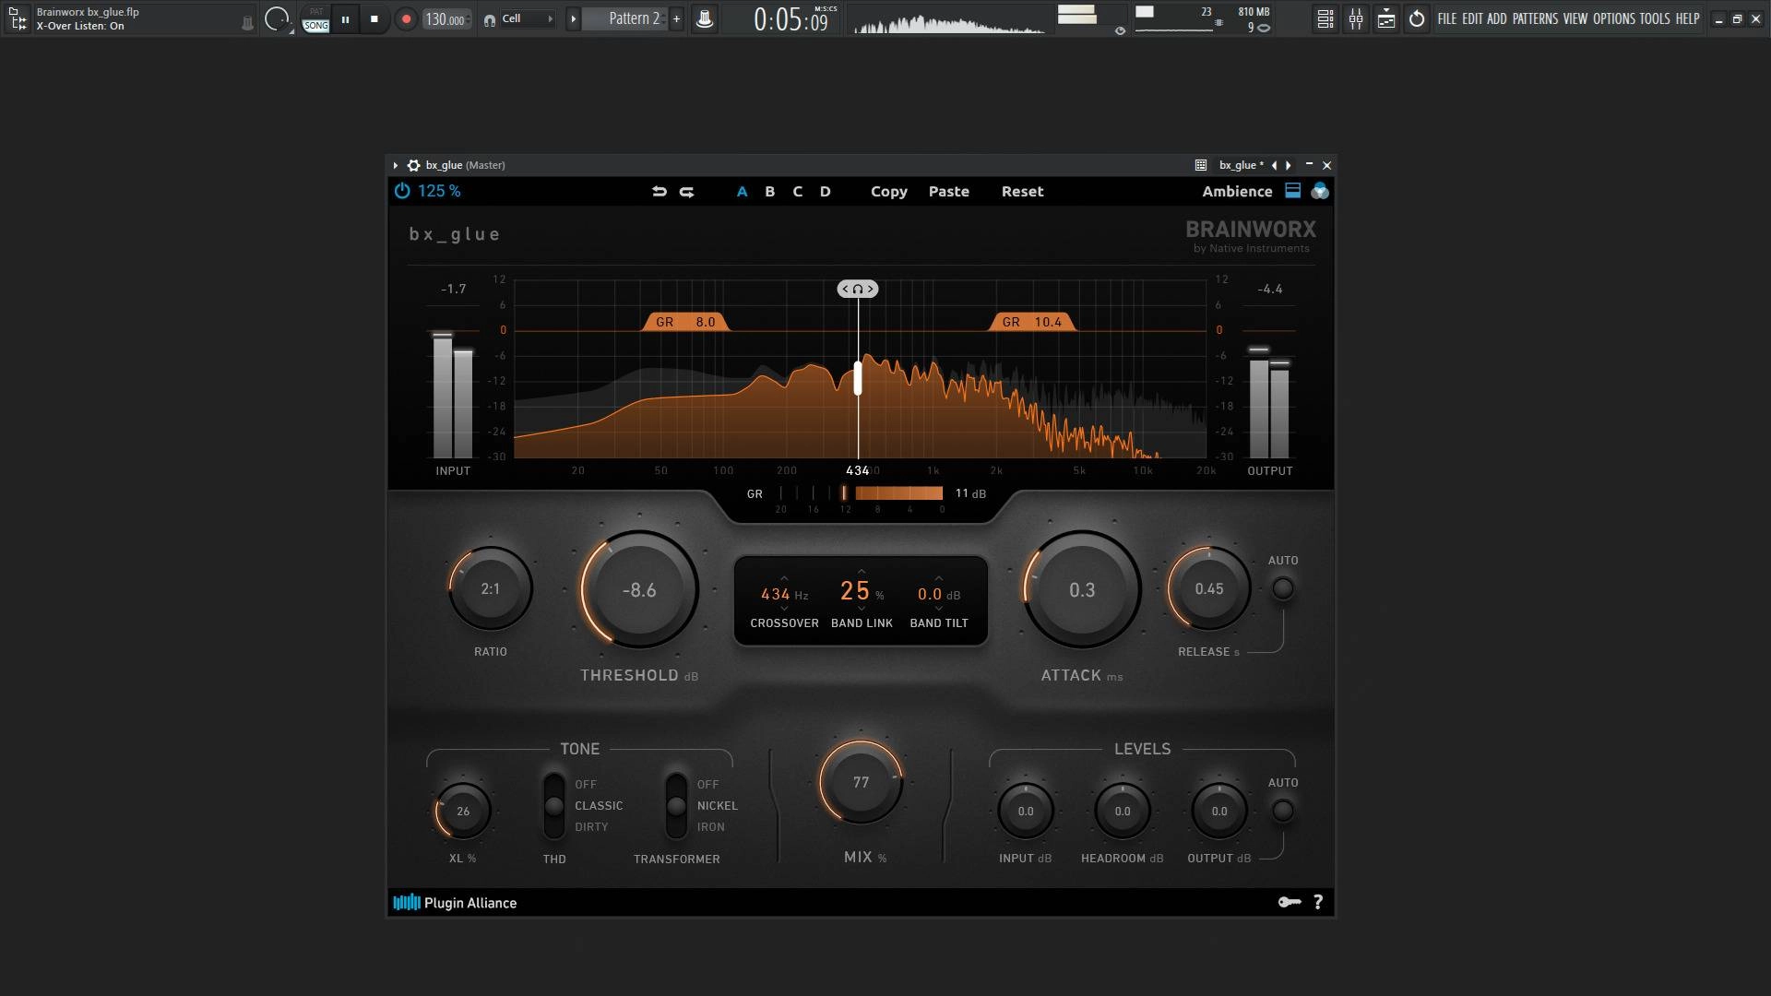
Task: Click the Headroom dB knob
Action: 1123,811
